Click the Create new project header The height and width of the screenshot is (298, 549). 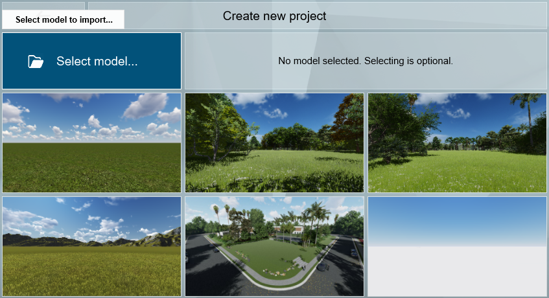(x=274, y=16)
